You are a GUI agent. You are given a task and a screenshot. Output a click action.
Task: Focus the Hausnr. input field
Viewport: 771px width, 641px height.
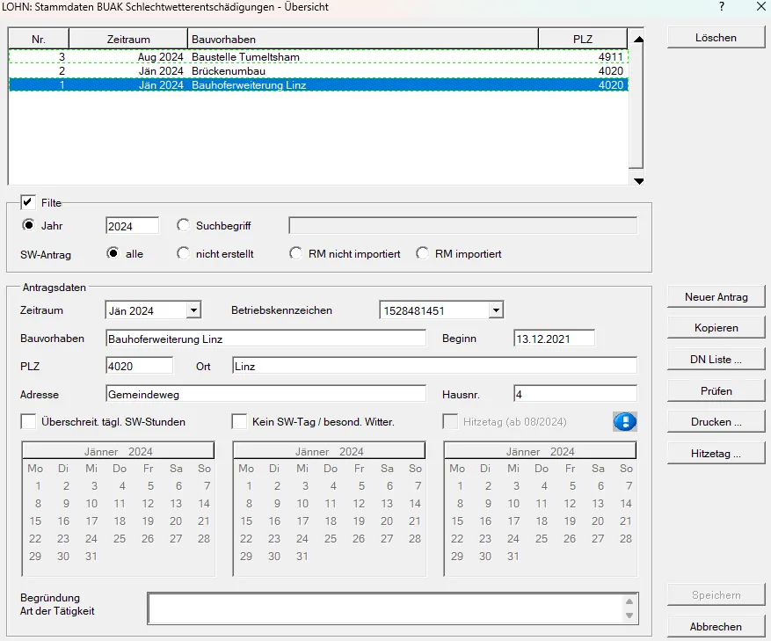(x=575, y=394)
